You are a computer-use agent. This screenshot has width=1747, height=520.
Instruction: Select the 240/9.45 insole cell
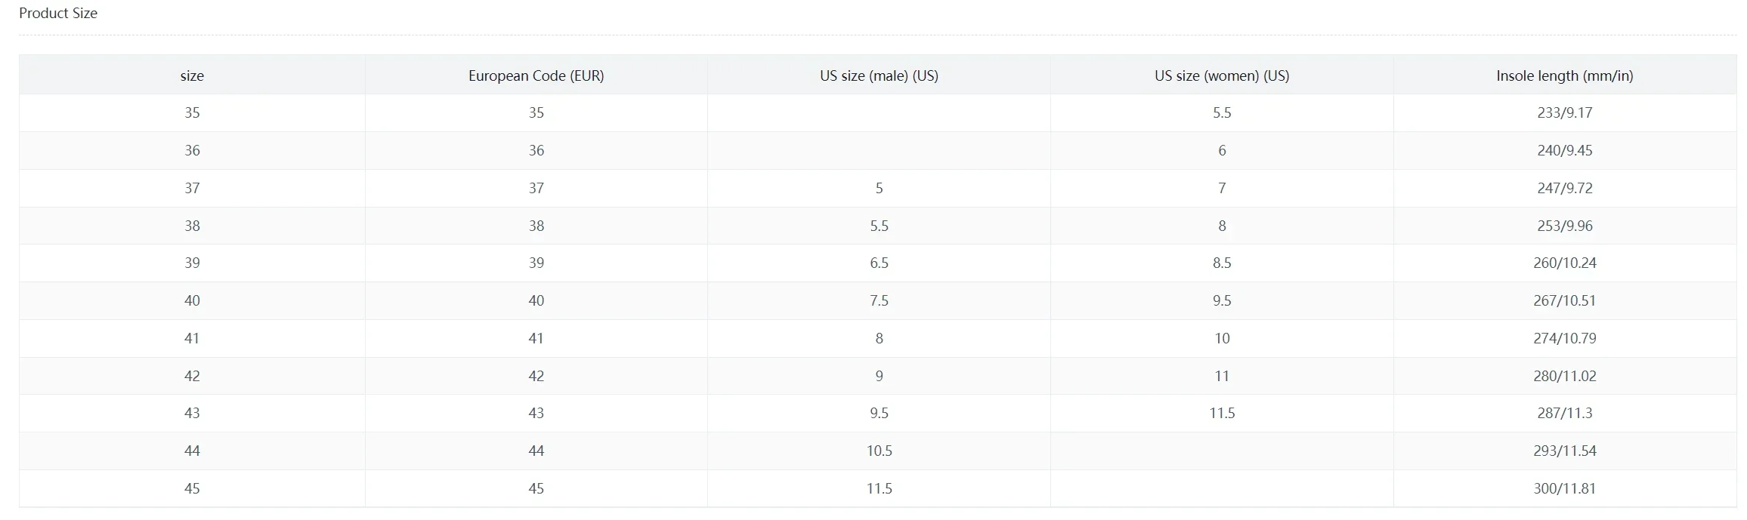(x=1565, y=151)
